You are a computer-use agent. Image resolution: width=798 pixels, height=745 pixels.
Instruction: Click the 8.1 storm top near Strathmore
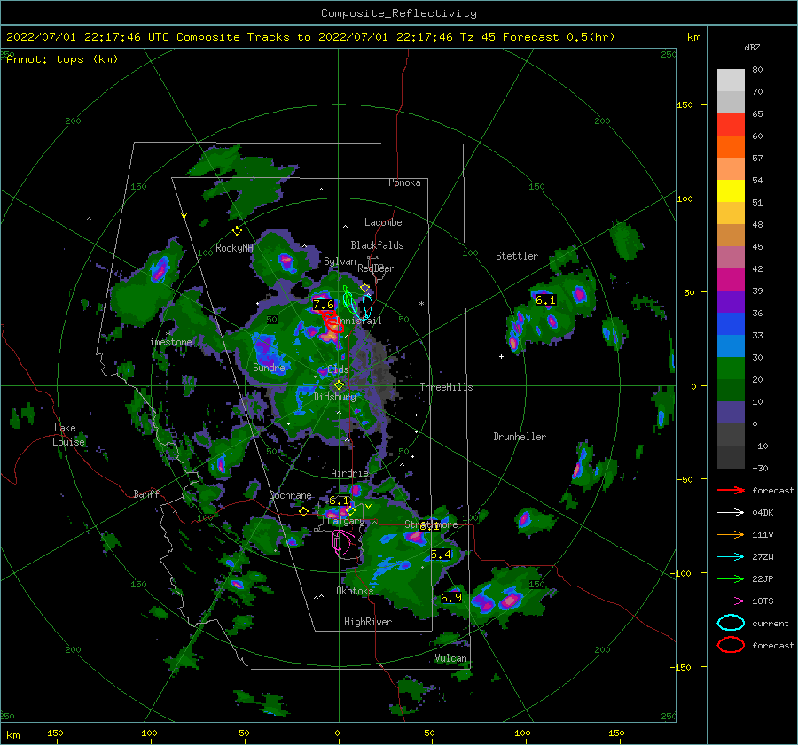[x=429, y=526]
